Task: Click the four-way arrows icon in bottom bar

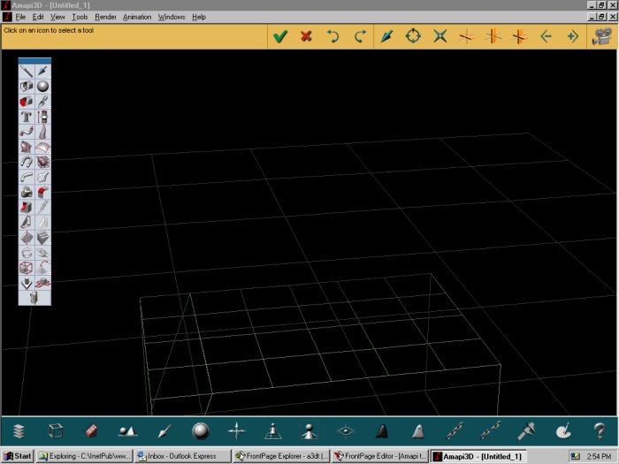Action: [236, 431]
